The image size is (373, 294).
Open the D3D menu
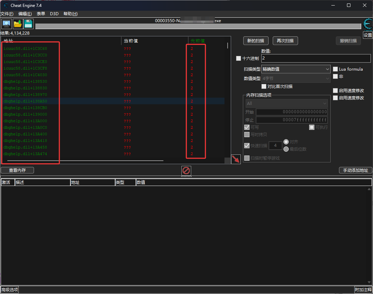click(54, 14)
